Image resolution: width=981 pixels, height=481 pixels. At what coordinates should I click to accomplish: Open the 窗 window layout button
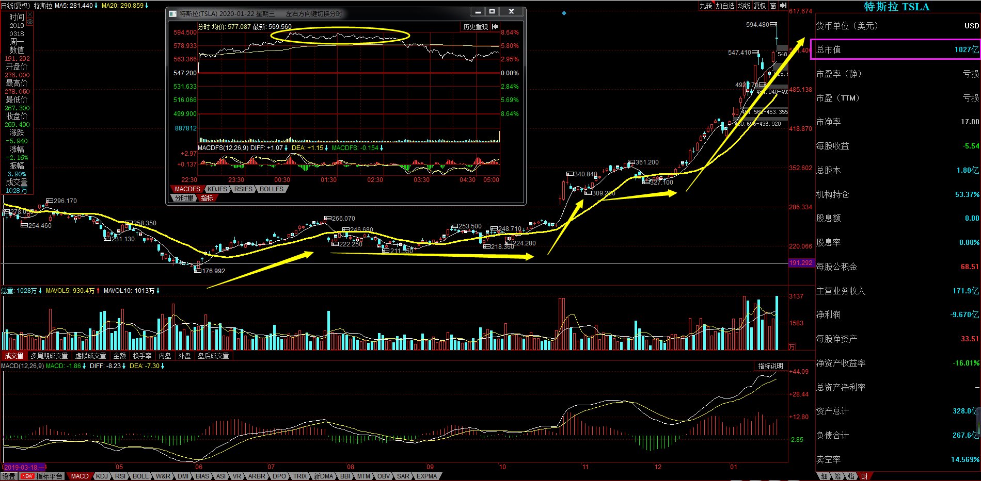pyautogui.click(x=773, y=6)
